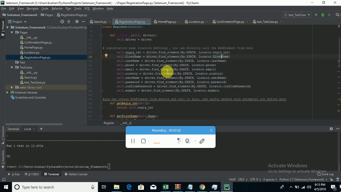Hide the Project tool window

pyautogui.click(x=83, y=22)
